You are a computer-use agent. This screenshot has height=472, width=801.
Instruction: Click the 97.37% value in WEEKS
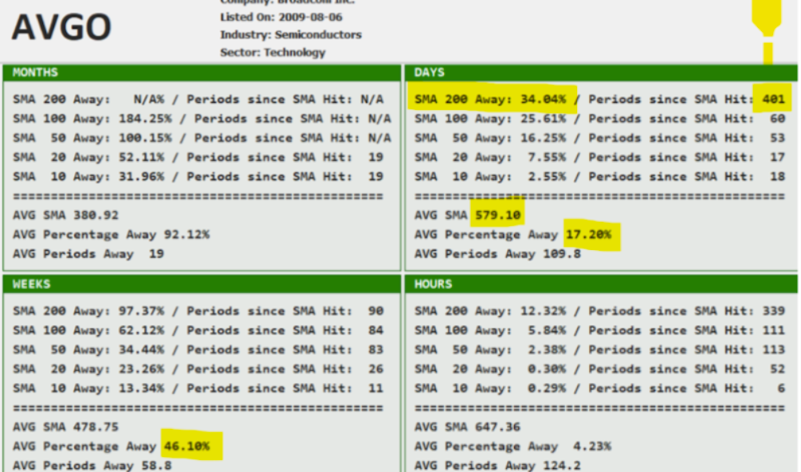coord(142,311)
